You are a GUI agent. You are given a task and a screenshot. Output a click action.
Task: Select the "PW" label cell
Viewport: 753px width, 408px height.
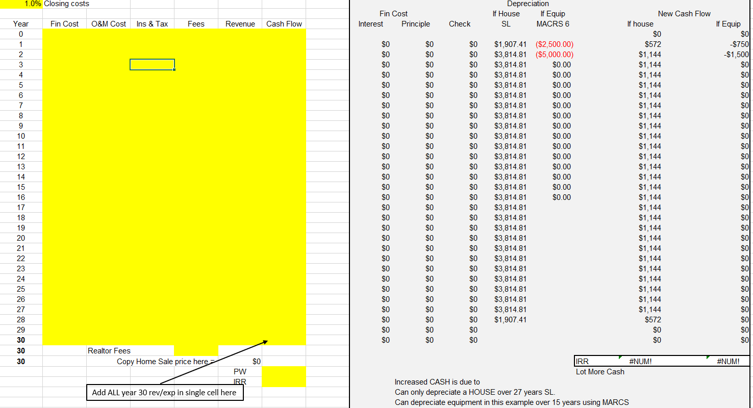(x=240, y=372)
